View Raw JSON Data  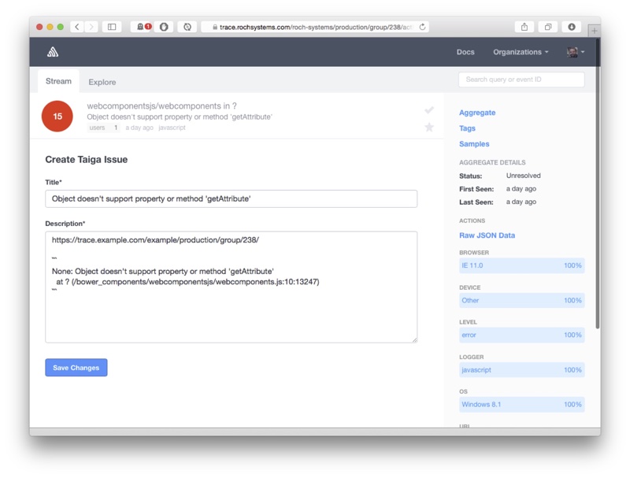click(x=487, y=235)
